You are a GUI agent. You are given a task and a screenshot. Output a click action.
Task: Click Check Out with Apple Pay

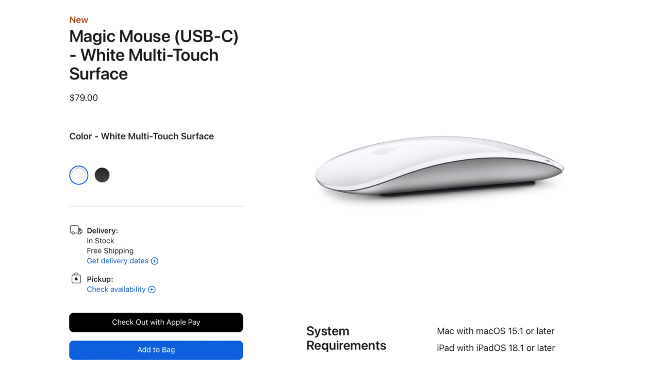pyautogui.click(x=156, y=322)
